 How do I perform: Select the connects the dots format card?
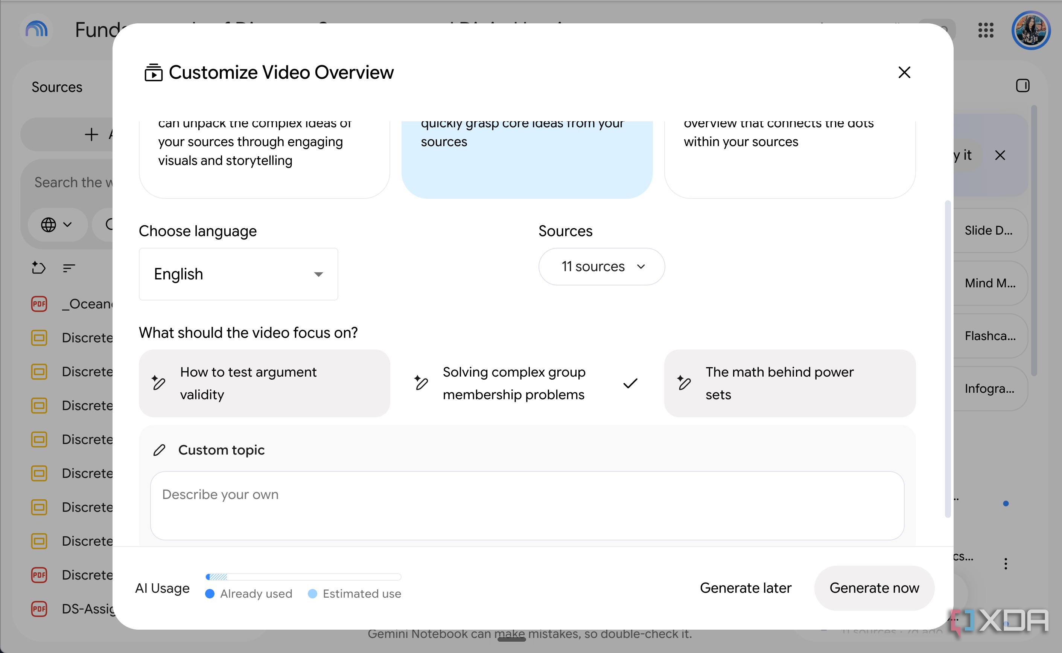point(790,160)
